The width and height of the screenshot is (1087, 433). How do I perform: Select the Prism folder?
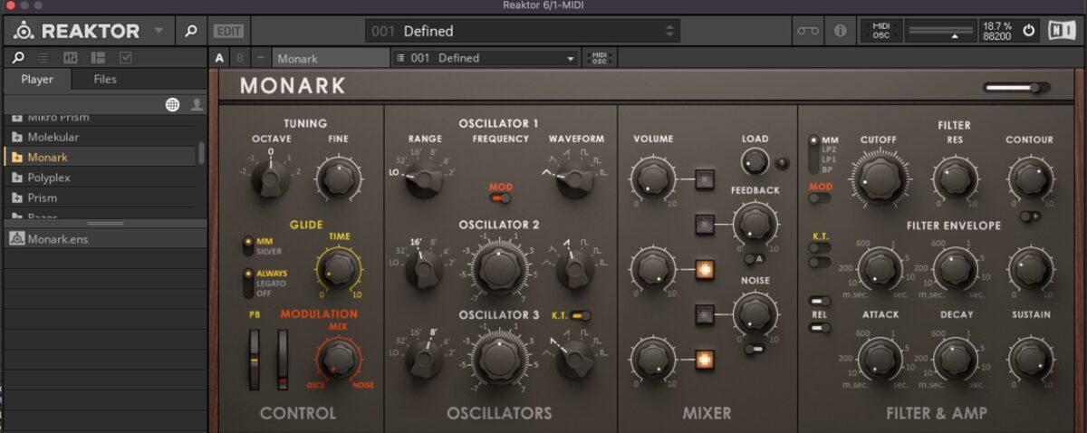coord(100,197)
